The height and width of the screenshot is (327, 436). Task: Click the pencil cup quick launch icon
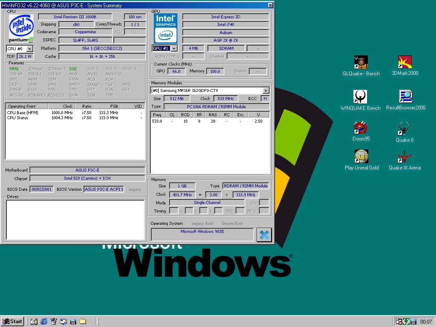53,321
